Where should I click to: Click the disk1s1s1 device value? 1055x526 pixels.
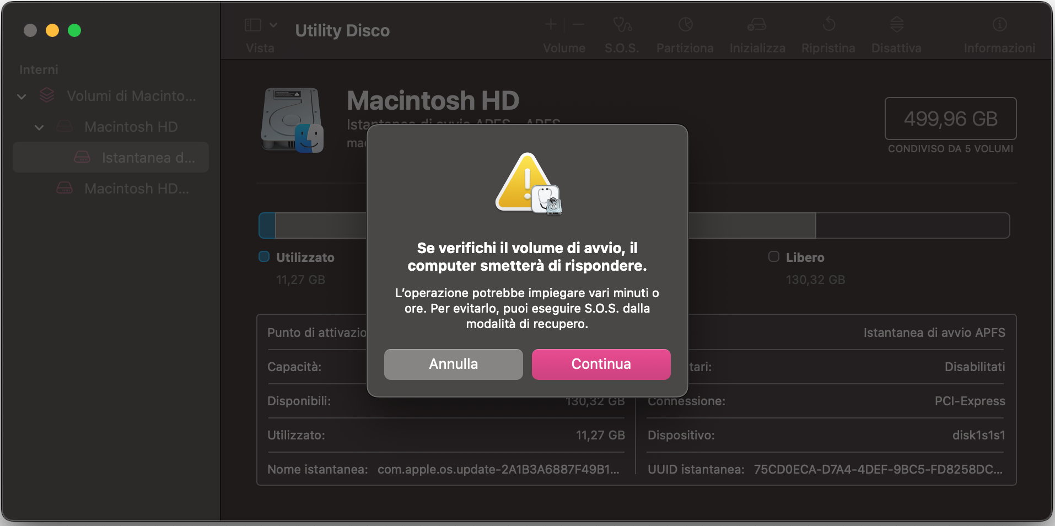(x=978, y=435)
